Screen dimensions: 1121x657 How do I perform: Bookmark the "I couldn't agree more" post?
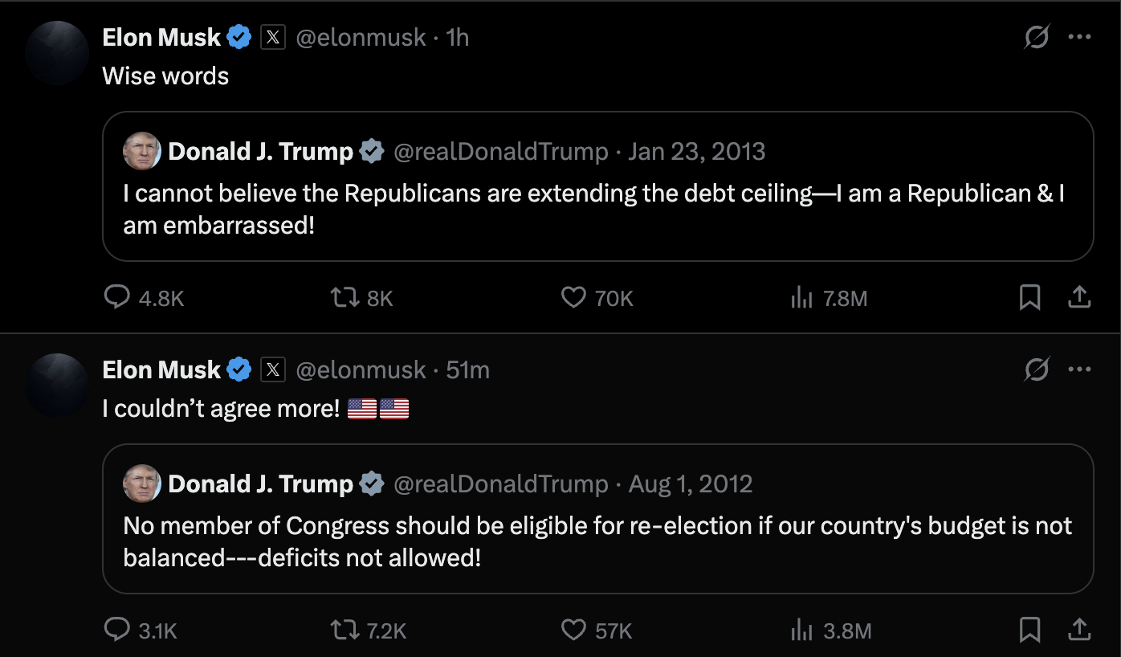click(x=1029, y=630)
